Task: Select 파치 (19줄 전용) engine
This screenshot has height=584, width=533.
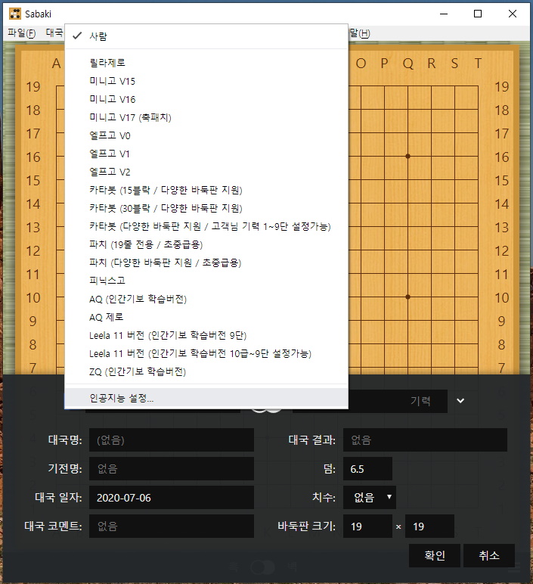Action: pos(206,244)
